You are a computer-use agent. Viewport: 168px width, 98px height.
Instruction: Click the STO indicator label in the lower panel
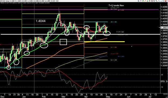163,81
